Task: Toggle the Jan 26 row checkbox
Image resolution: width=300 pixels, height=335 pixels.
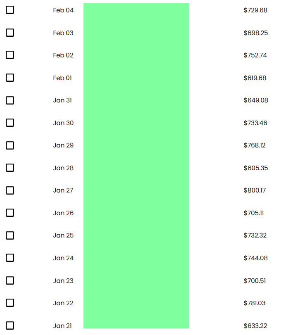Action: (10, 213)
